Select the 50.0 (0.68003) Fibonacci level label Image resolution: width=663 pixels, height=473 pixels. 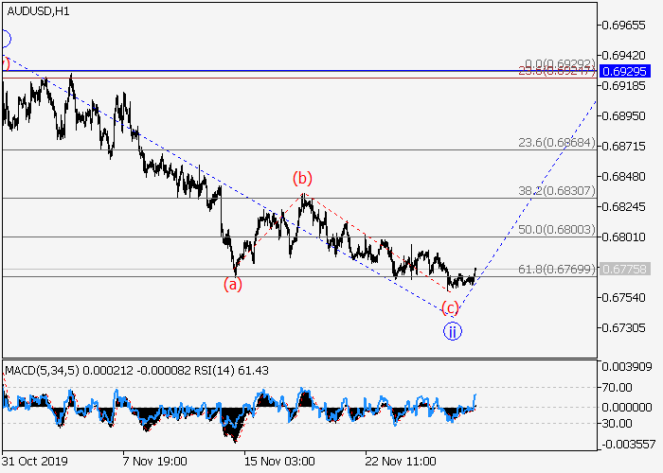coord(556,230)
